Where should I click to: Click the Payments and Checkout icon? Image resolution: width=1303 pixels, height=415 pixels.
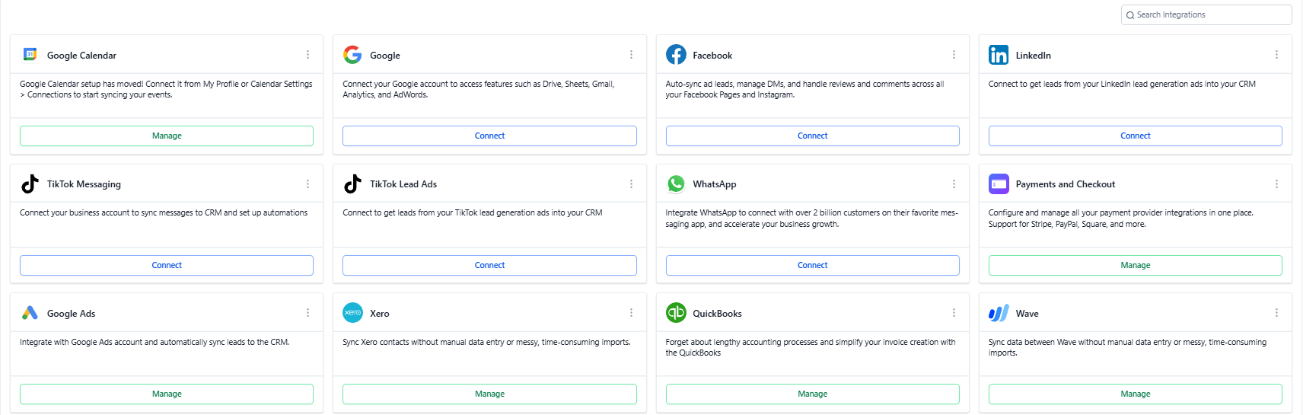tap(999, 184)
